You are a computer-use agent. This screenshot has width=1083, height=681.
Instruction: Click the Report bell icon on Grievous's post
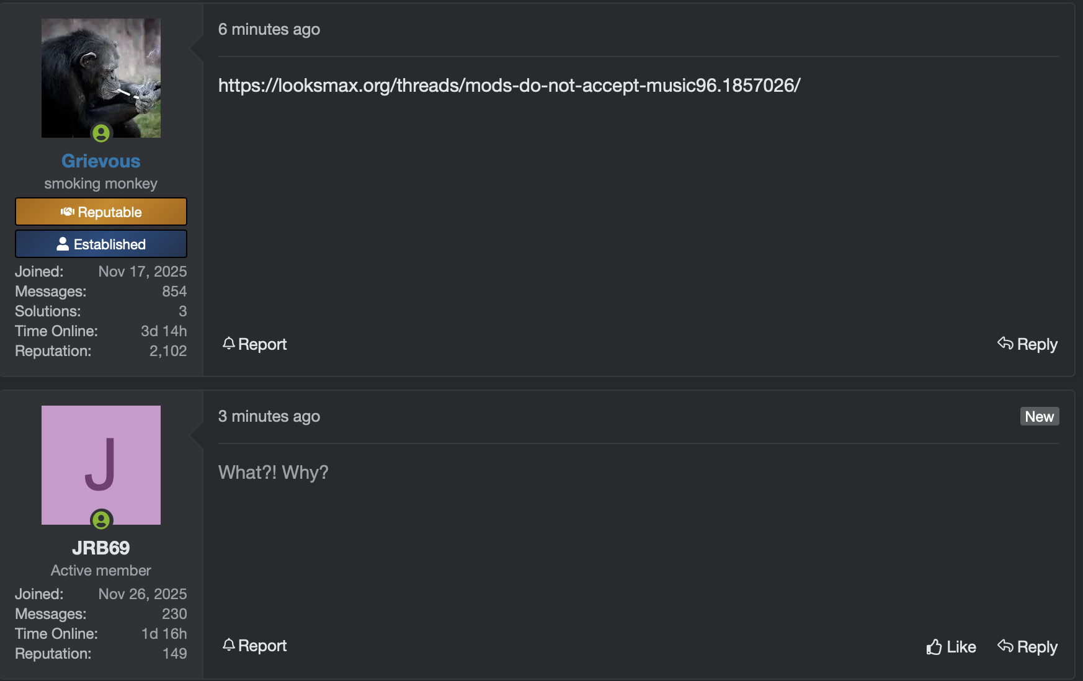(229, 344)
